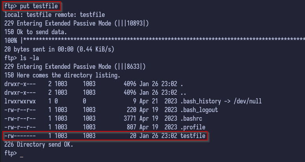Click the passive mode port 10893 line
Screen dimensions: 305x162
click(x=77, y=23)
